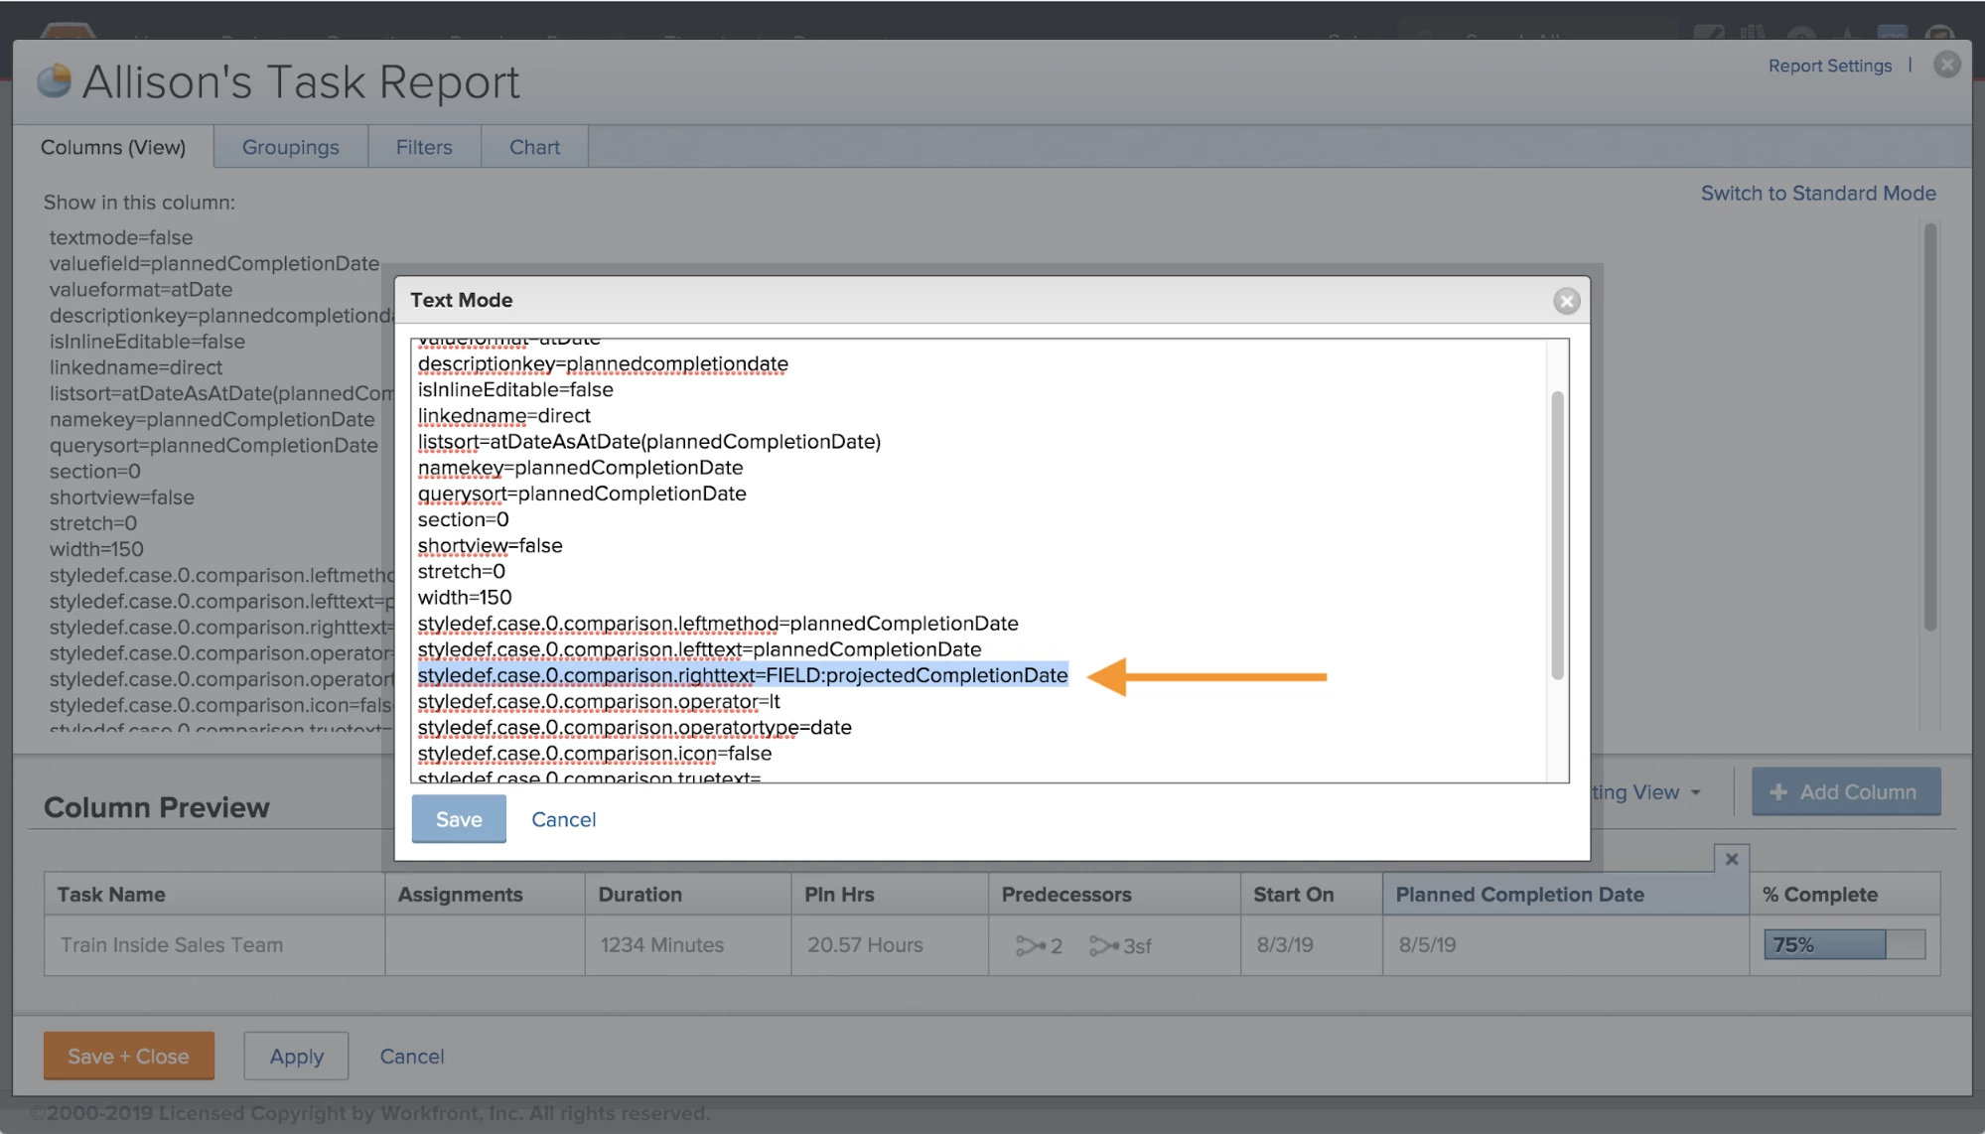The height and width of the screenshot is (1134, 1985).
Task: Click the predecessor 3sf icon
Action: click(1103, 946)
